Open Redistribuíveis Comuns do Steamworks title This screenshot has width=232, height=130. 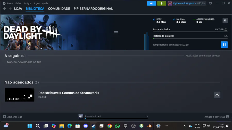coord(69,93)
